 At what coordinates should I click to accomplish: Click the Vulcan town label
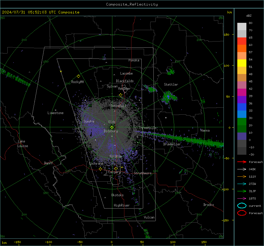[x=149, y=217]
